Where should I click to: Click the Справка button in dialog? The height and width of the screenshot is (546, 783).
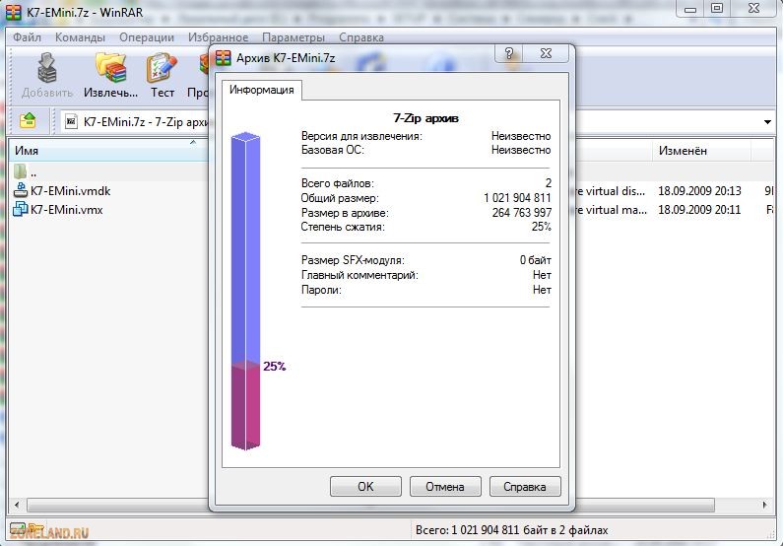(525, 486)
